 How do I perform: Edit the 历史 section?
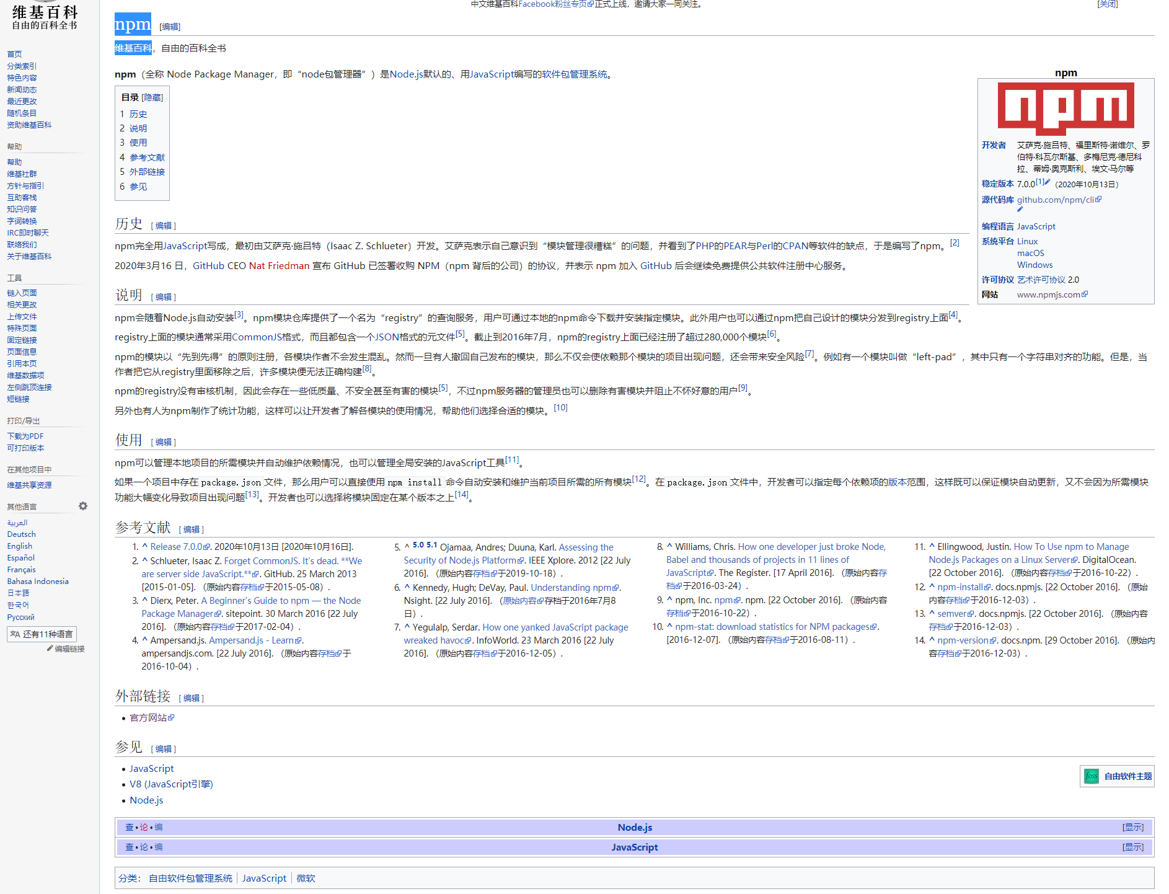coord(164,226)
